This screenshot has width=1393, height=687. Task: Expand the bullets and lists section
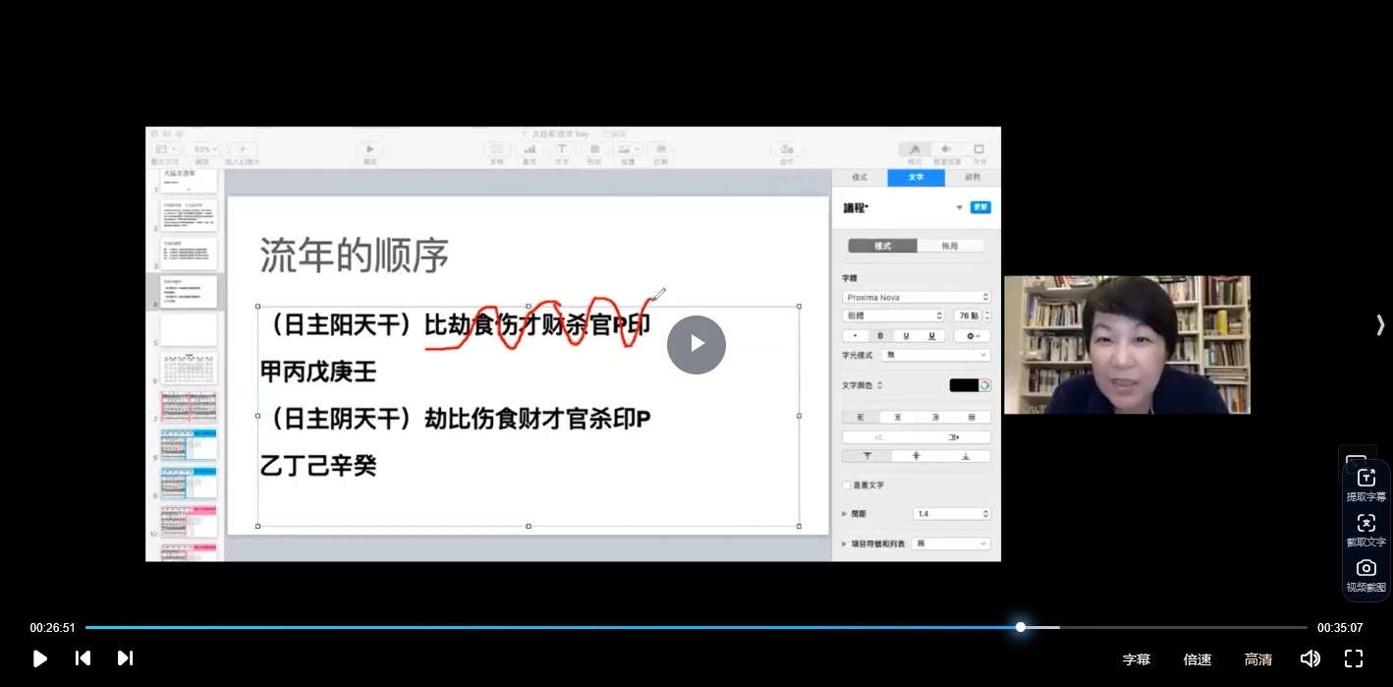(x=845, y=543)
